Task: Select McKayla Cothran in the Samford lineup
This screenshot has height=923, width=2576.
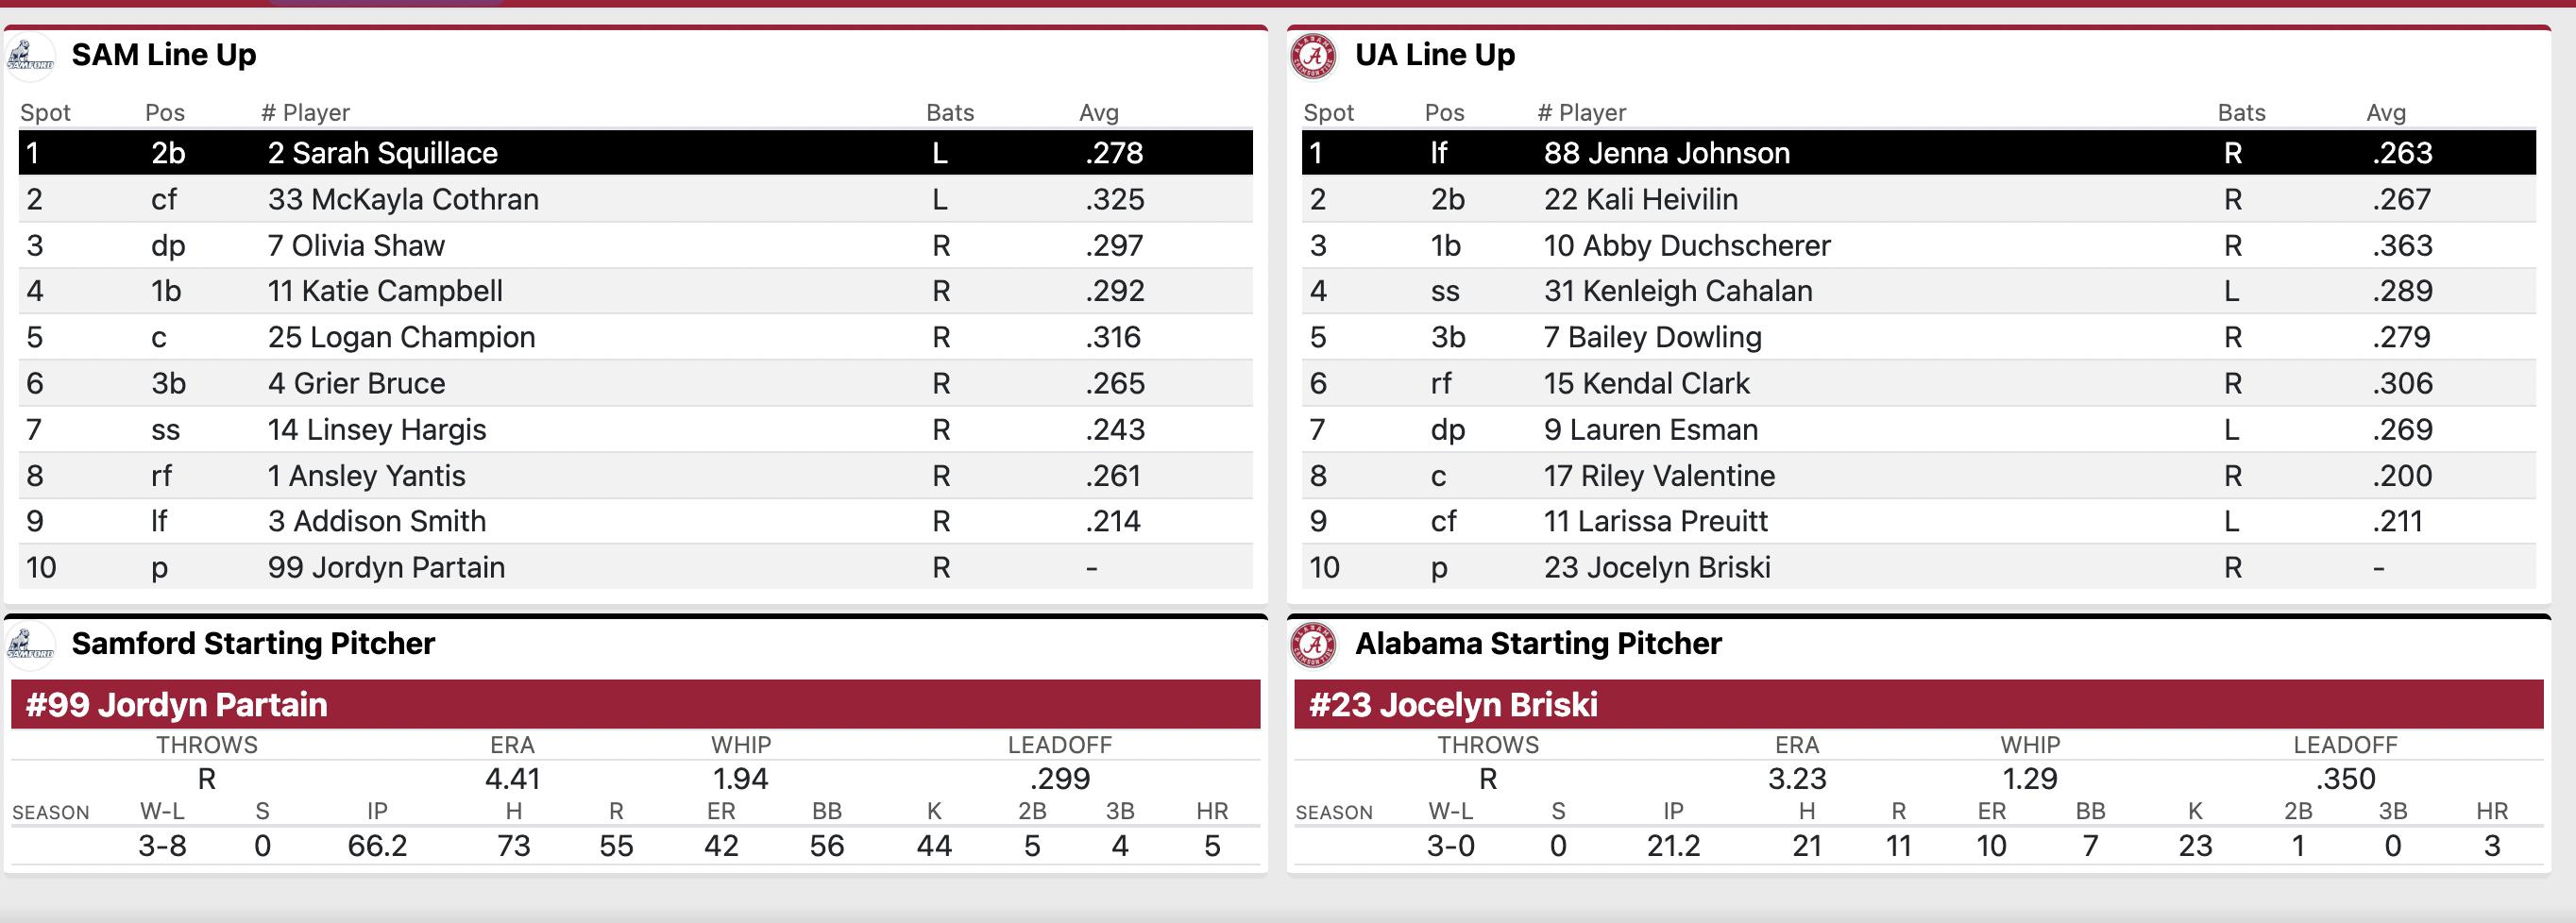Action: 635,199
